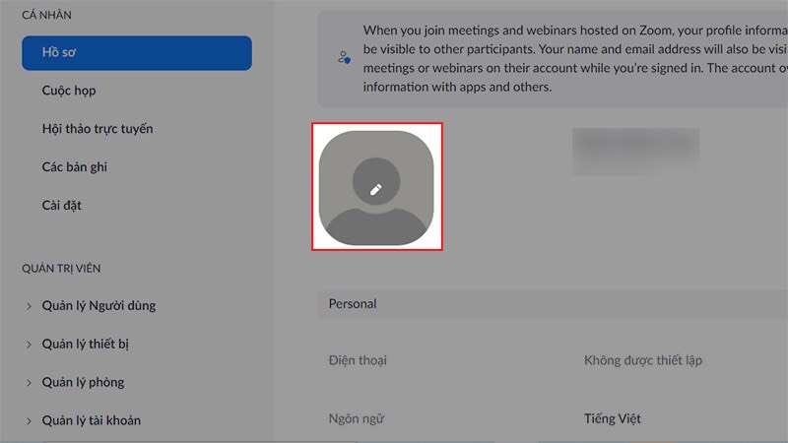This screenshot has height=443, width=788.
Task: Click the blurred profile name
Action: 635,152
